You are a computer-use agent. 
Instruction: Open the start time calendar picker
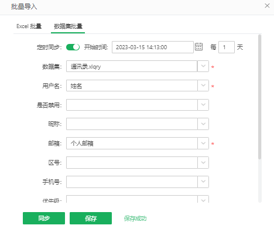(198, 47)
